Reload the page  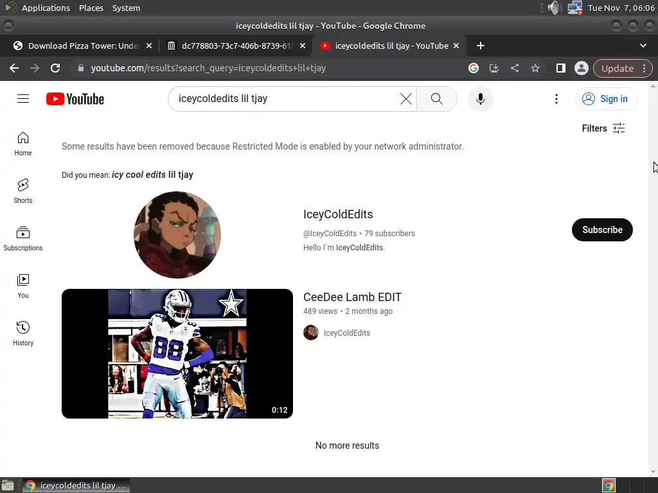[55, 68]
